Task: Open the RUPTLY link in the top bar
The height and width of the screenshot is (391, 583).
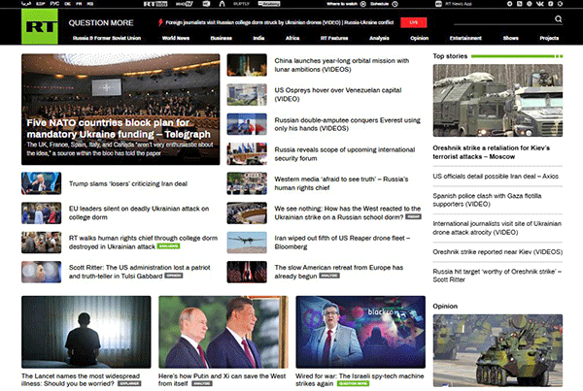Action: click(241, 4)
